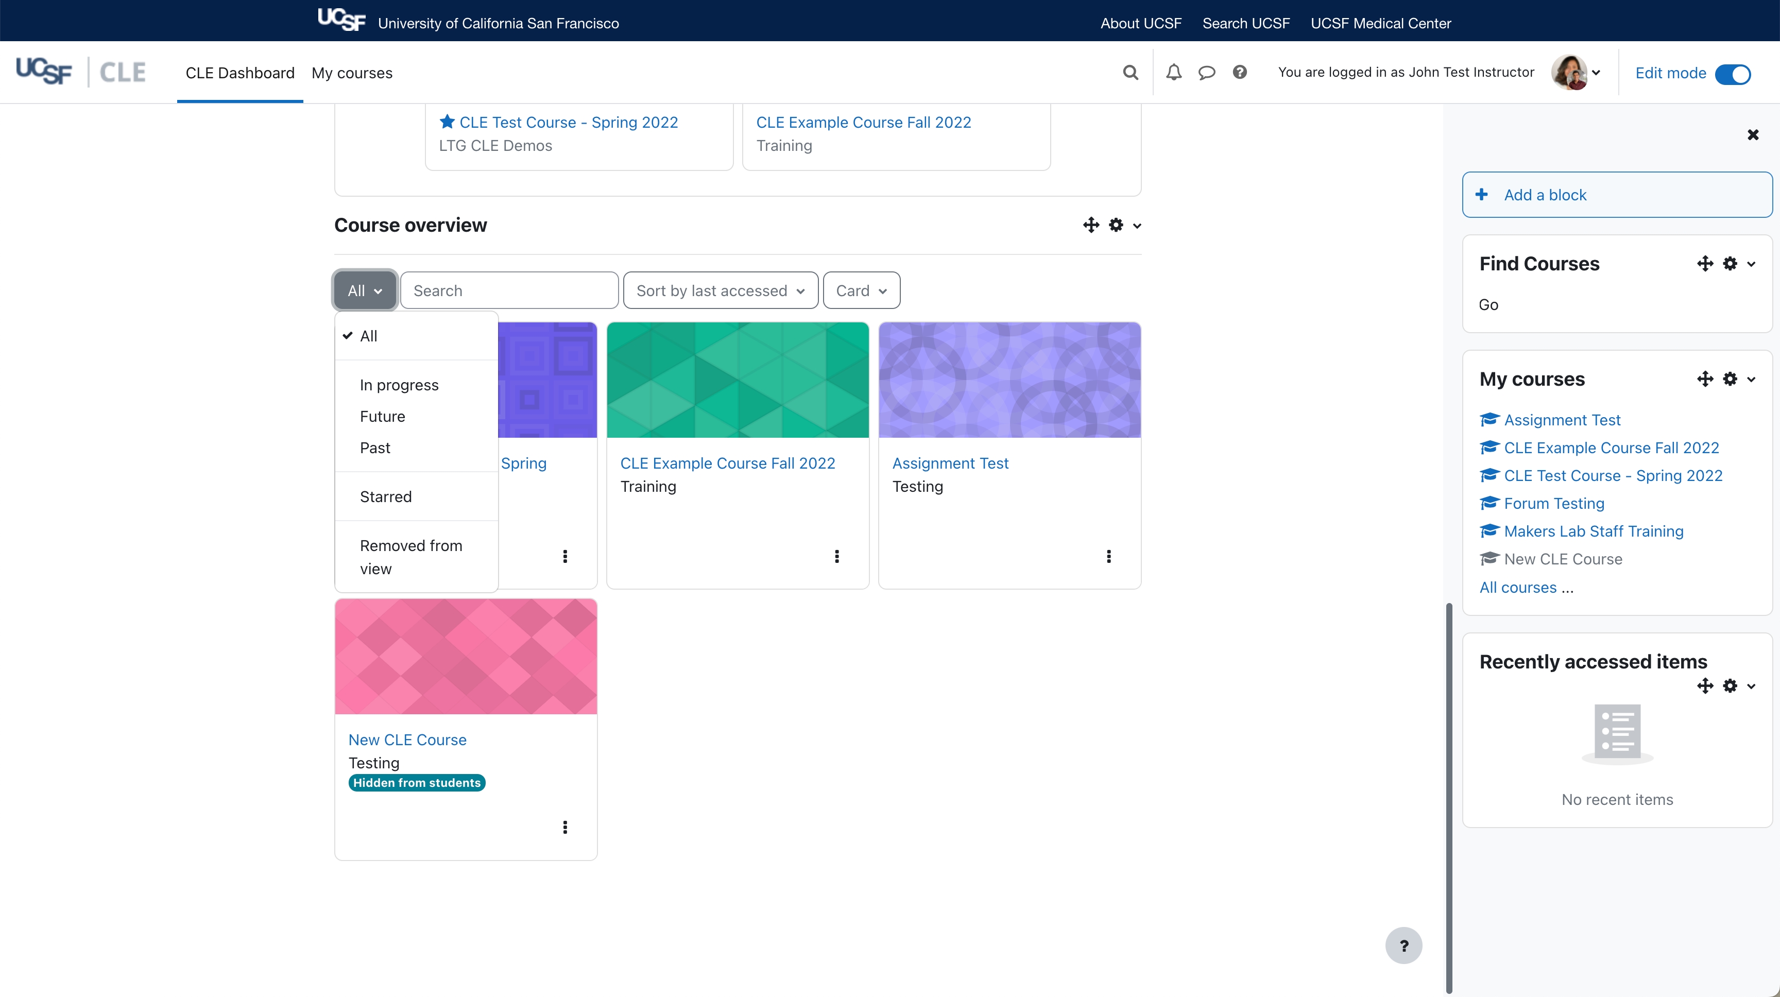The width and height of the screenshot is (1780, 997).
Task: Click Go in Find Courses block
Action: pyautogui.click(x=1488, y=305)
